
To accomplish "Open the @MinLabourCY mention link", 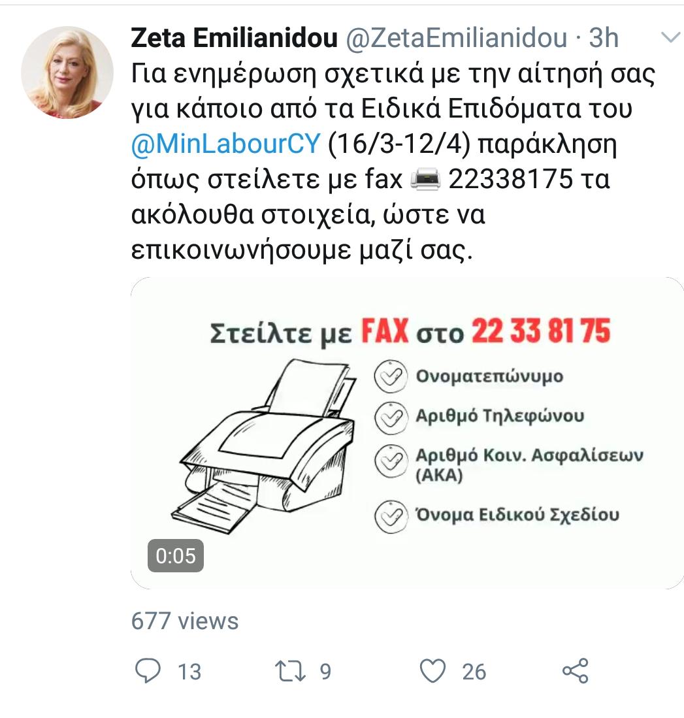I will 225,144.
